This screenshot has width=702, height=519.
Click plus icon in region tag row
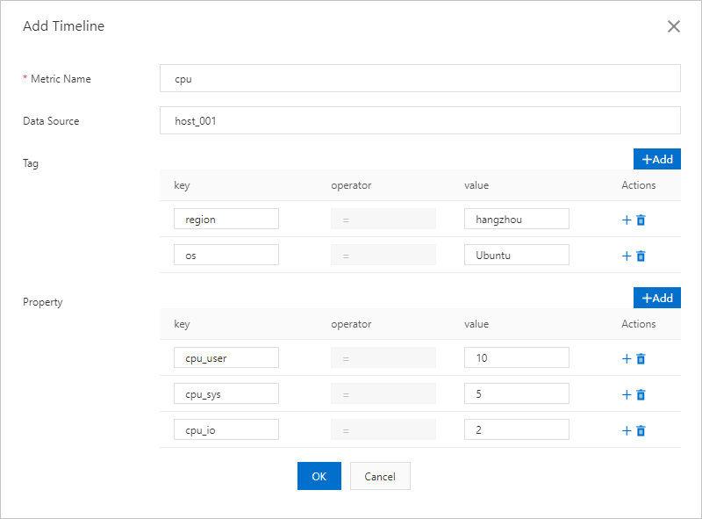627,220
